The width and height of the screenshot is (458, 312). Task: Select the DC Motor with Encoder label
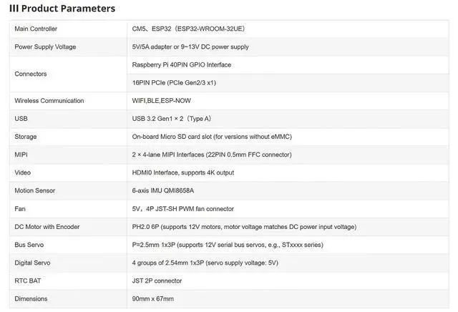pyautogui.click(x=47, y=227)
